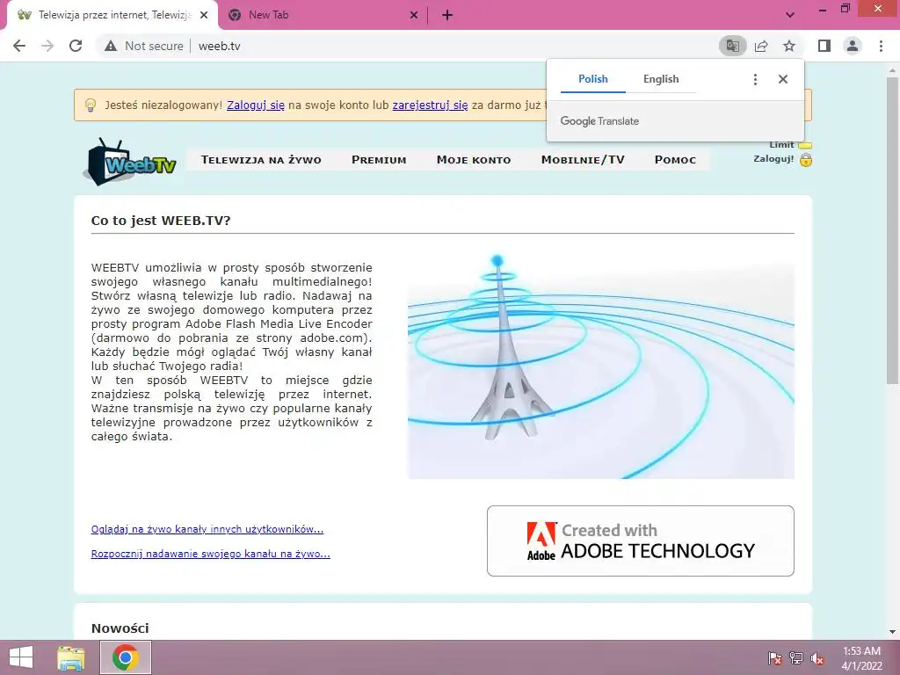Click the share page icon
This screenshot has width=900, height=675.
tap(761, 46)
